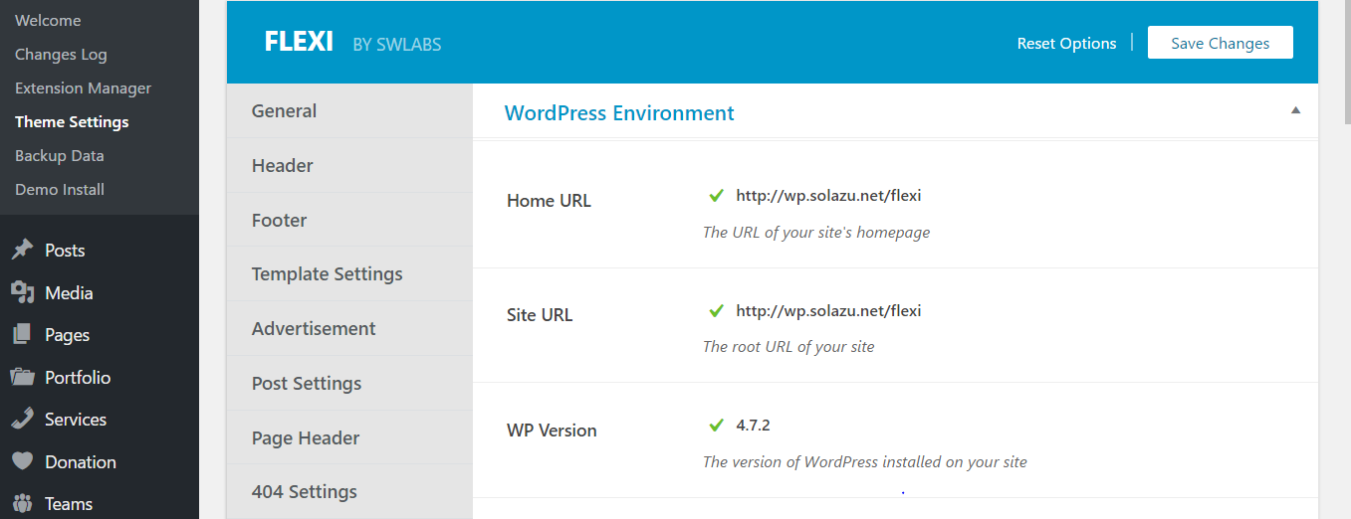1351x519 pixels.
Task: Click the WP Version label
Action: click(x=552, y=431)
